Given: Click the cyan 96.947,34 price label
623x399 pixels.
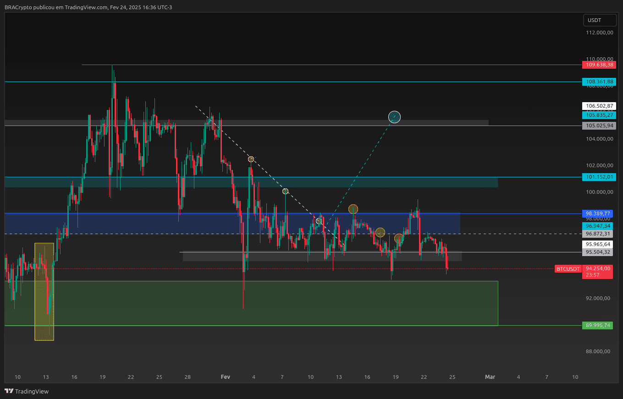Looking at the screenshot, I should (598, 226).
